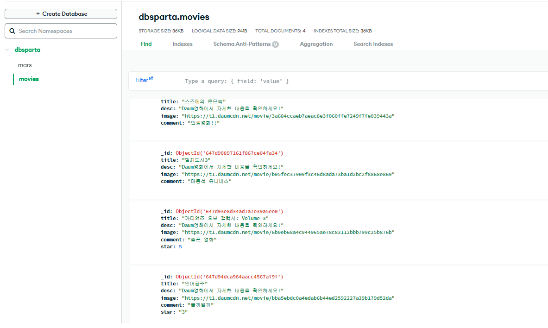Open the movies collection in sidebar
Image resolution: width=548 pixels, height=328 pixels.
(x=29, y=79)
